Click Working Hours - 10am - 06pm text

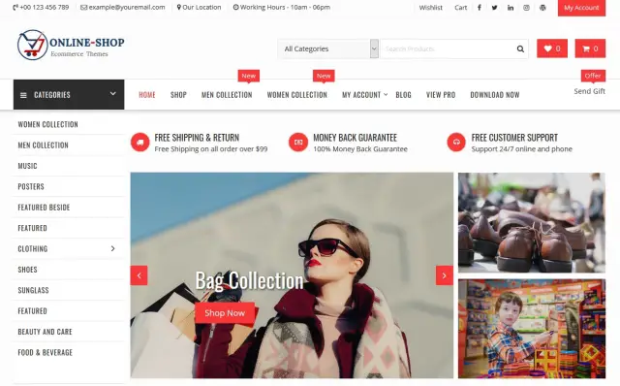coord(282,7)
